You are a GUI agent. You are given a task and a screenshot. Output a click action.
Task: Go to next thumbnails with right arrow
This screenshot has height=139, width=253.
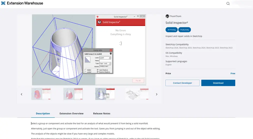[157, 94]
